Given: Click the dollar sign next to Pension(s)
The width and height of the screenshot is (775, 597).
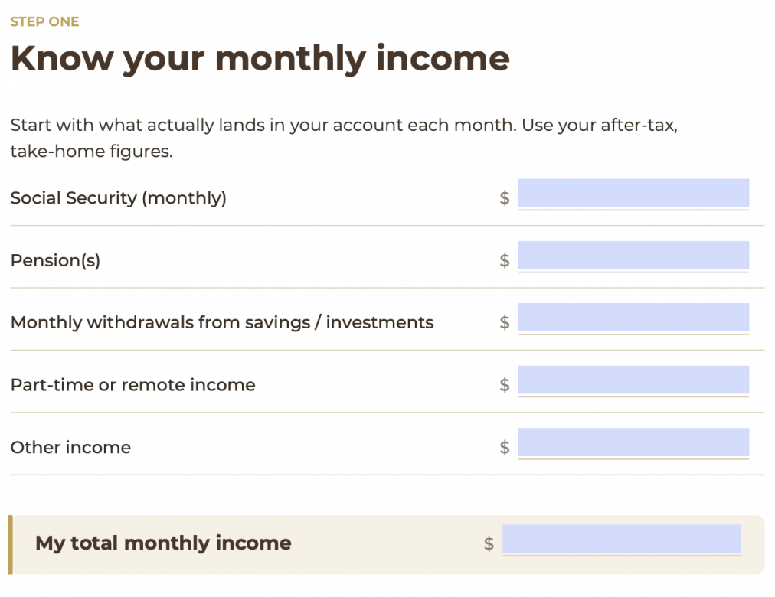Looking at the screenshot, I should [x=504, y=260].
